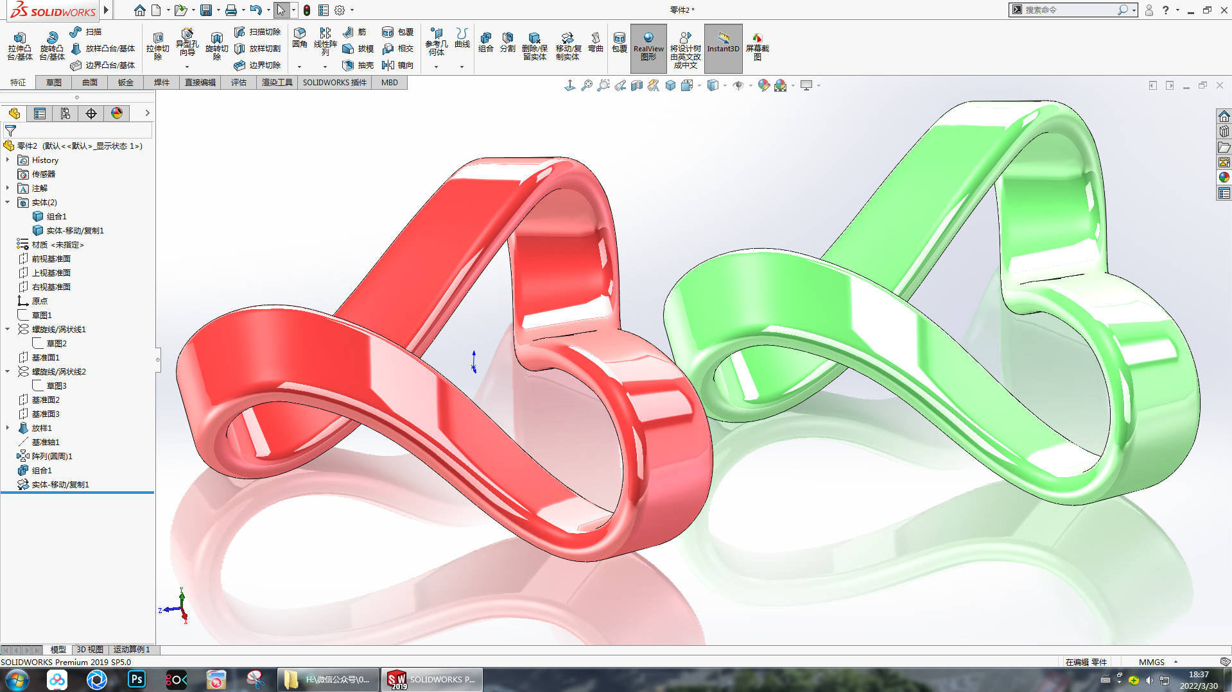Viewport: 1232px width, 692px height.
Task: Open the 曲线 curves dropdown arrow
Action: [x=462, y=67]
